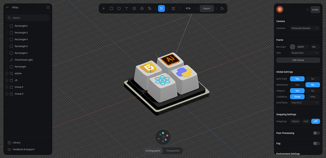Select the Ellipse shape tool
The image size is (326, 158).
[119, 8]
